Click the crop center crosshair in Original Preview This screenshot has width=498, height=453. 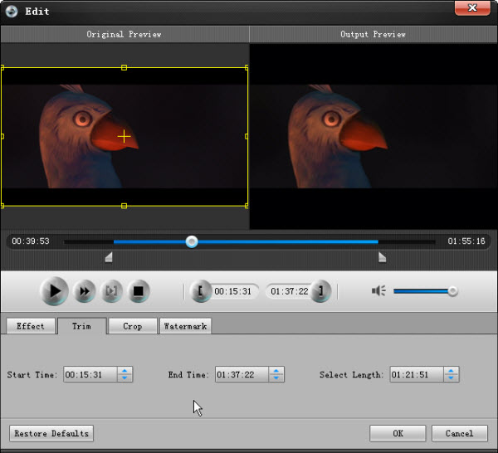click(x=124, y=137)
